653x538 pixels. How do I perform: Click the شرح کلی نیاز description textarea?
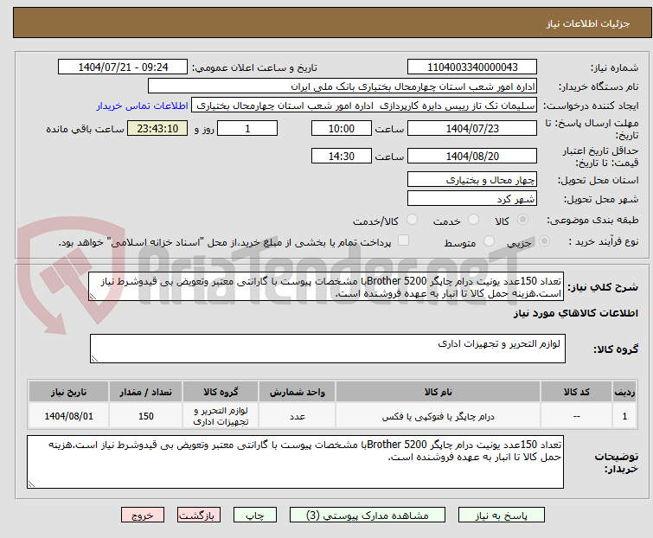[x=326, y=286]
